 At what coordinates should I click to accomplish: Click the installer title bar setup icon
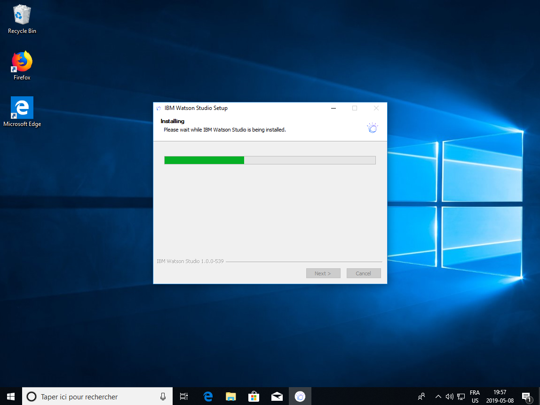click(159, 108)
